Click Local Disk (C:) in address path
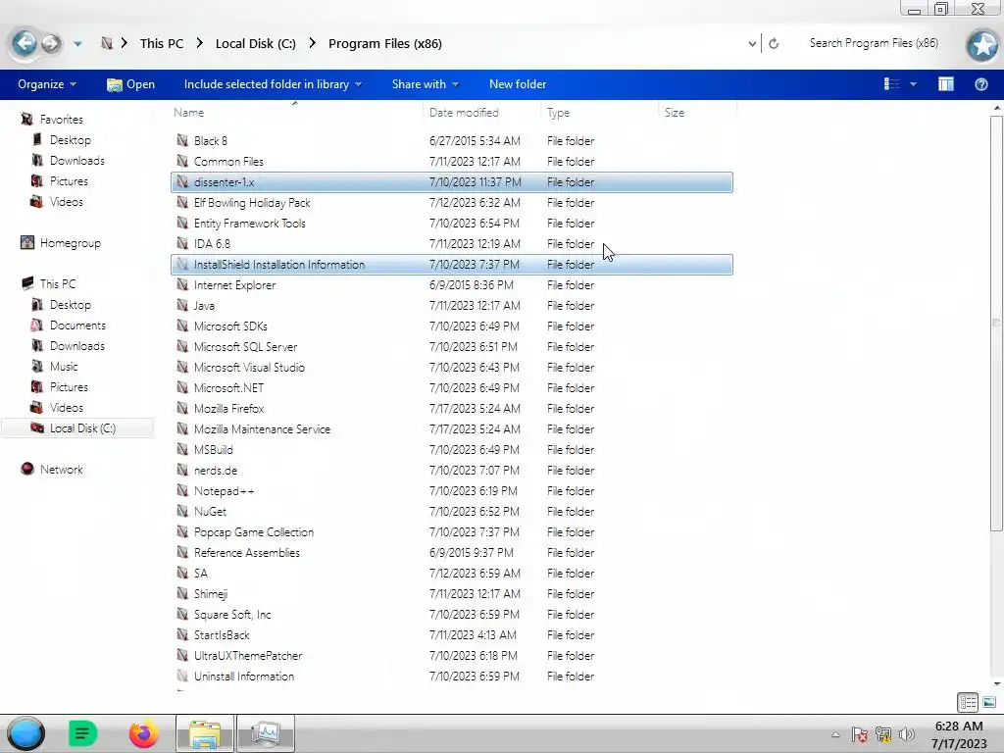 [x=256, y=43]
